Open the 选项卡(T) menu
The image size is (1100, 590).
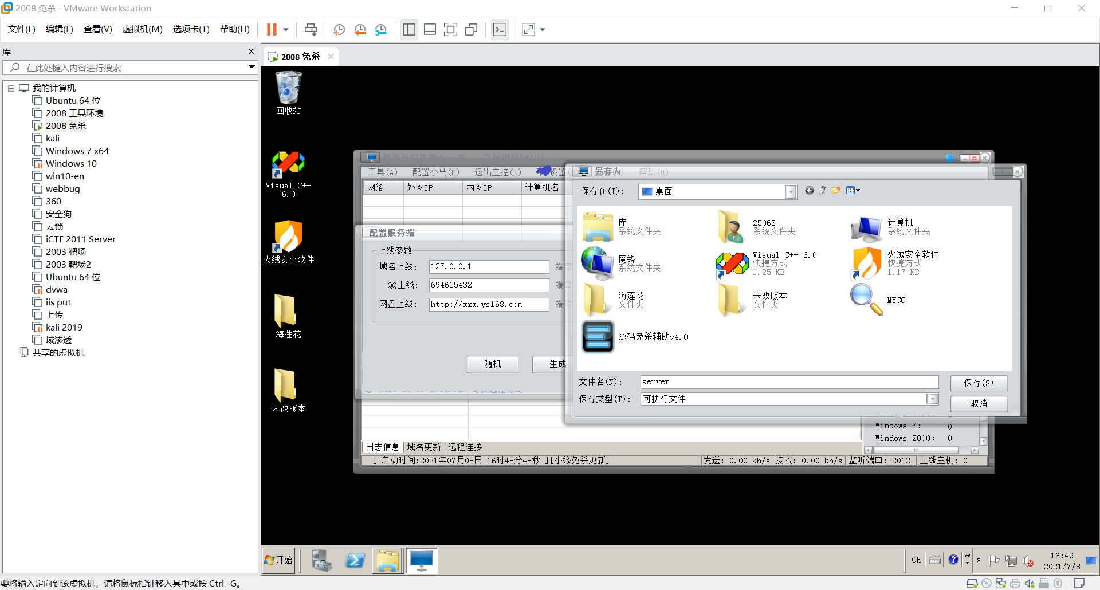click(x=191, y=29)
